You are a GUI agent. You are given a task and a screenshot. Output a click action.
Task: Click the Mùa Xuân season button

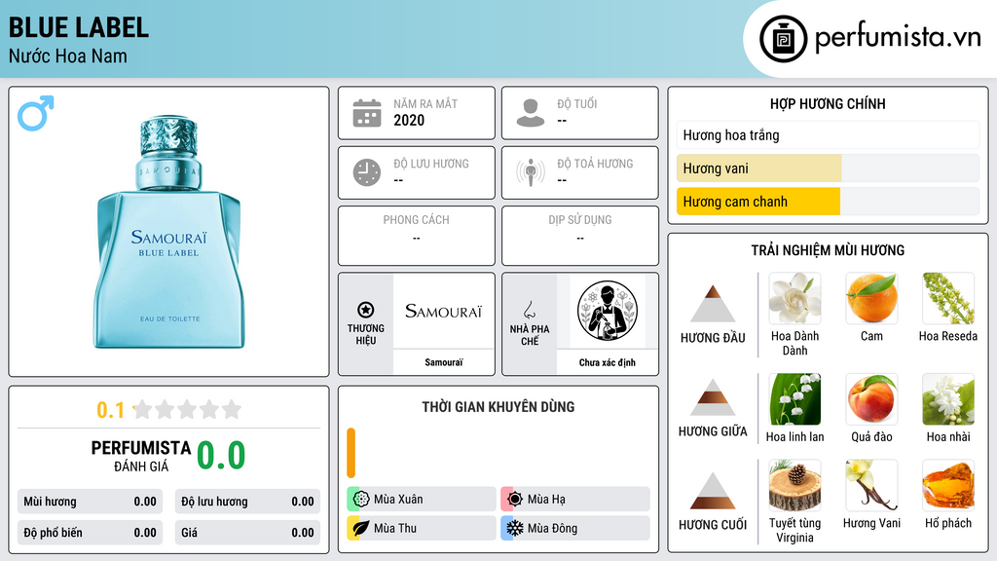click(x=422, y=499)
